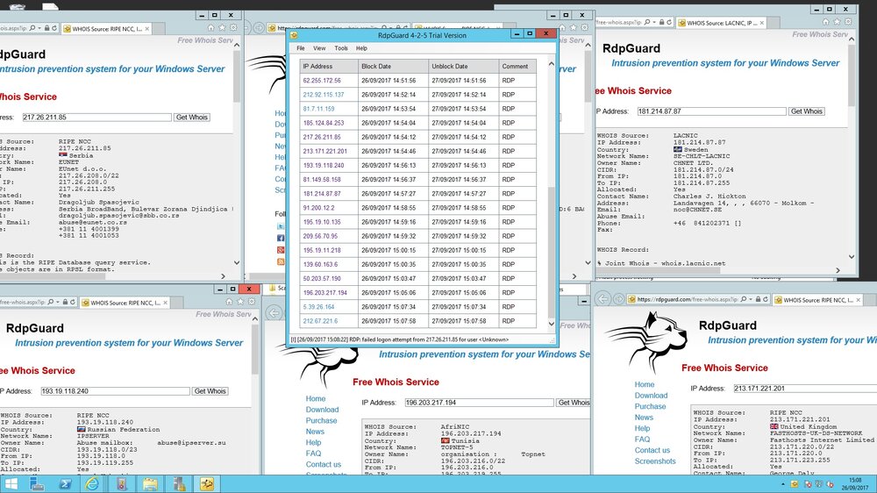Open Favorites star in the LACNIC browser window
Screen dimensions: 877x493
837,22
